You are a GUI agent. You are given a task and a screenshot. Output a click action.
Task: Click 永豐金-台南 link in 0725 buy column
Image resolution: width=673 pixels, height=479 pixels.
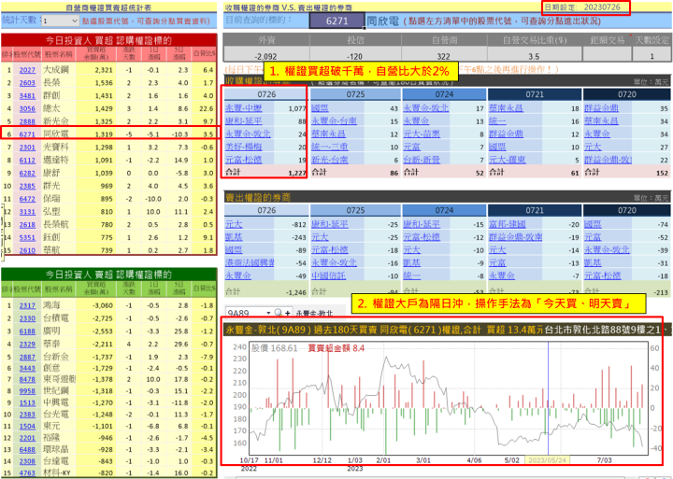[334, 121]
